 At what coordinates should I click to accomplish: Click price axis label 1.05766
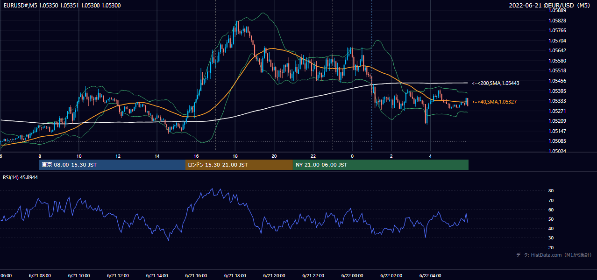pos(557,30)
